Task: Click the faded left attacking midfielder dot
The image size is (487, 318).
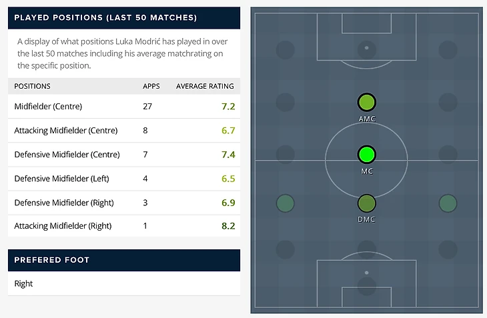Action: coord(285,102)
